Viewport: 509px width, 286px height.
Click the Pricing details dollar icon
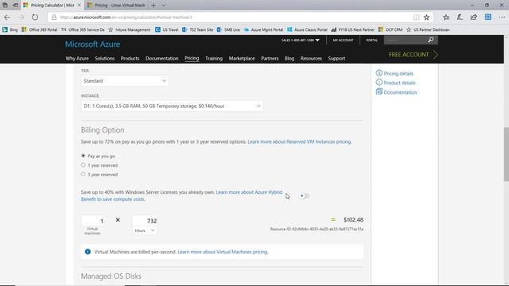pos(379,73)
